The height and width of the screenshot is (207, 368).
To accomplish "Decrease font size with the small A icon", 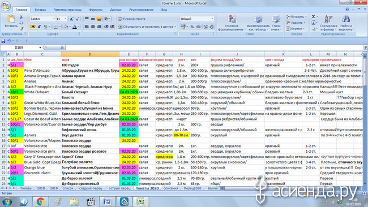I will [x=77, y=19].
